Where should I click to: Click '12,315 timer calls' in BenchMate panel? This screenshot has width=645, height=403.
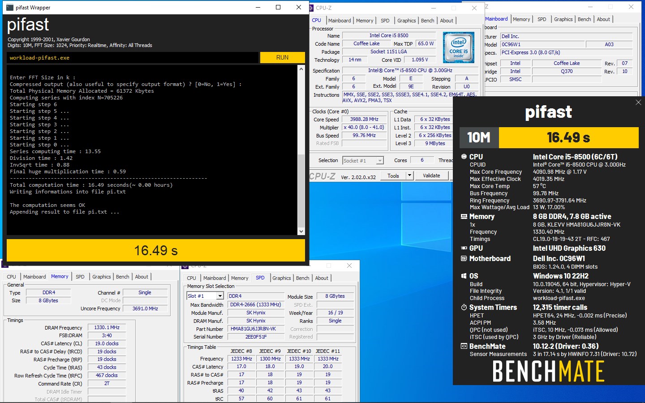coord(560,307)
